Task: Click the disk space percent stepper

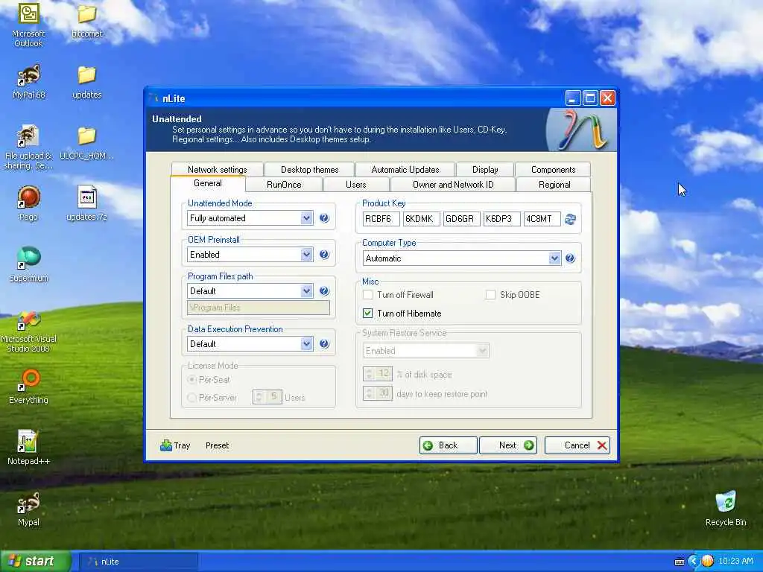Action: coord(378,374)
